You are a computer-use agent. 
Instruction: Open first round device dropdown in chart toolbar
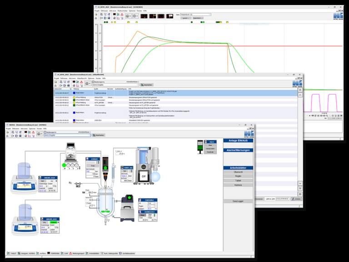pos(128,16)
